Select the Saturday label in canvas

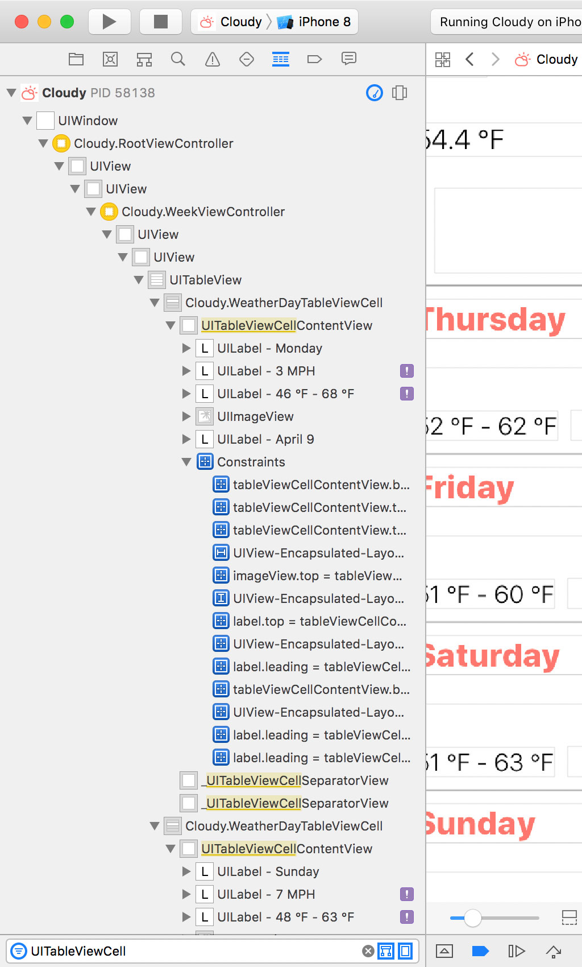[x=493, y=655]
